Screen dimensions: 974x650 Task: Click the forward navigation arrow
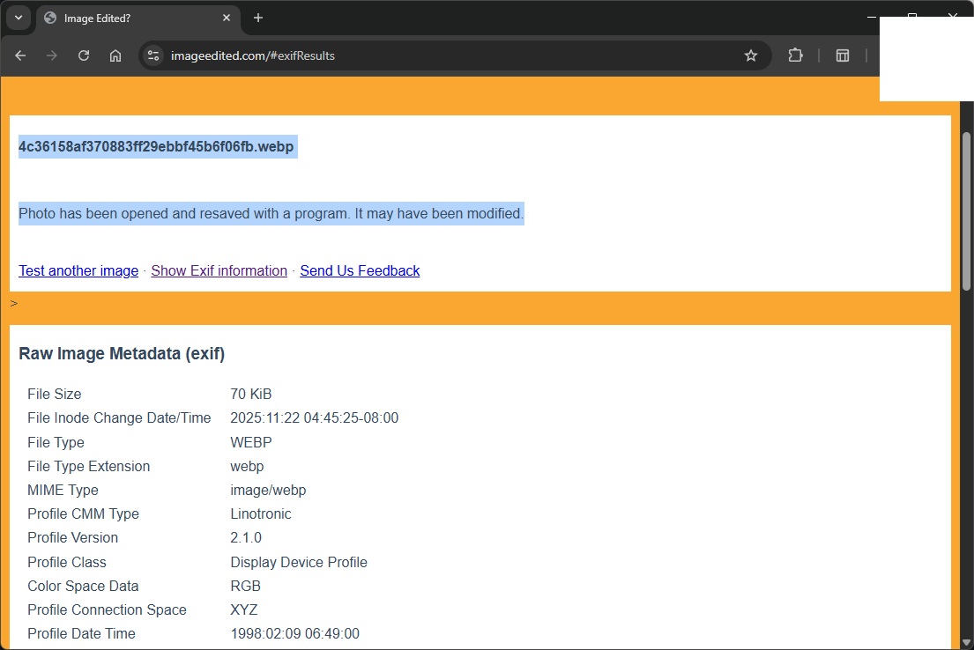coord(52,55)
